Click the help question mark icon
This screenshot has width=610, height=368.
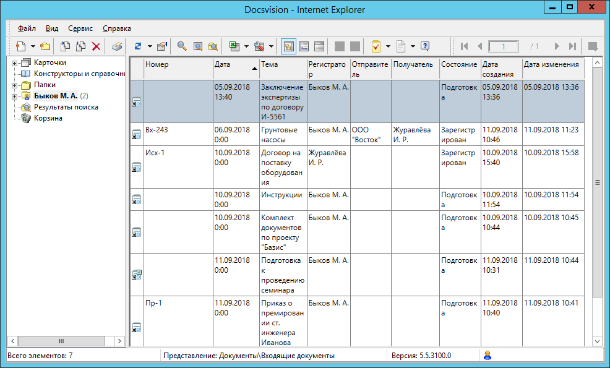pyautogui.click(x=425, y=46)
